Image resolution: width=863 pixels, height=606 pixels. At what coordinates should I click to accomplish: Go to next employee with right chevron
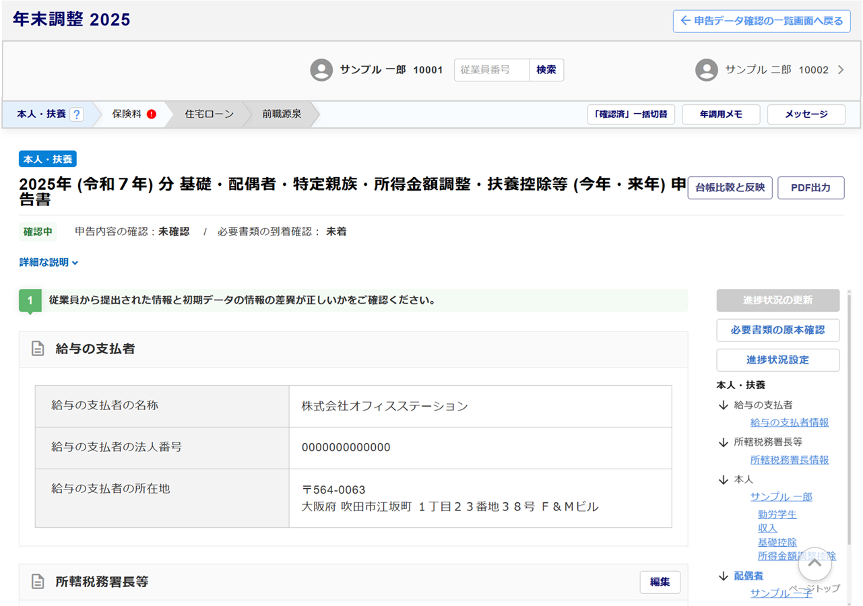click(x=840, y=70)
